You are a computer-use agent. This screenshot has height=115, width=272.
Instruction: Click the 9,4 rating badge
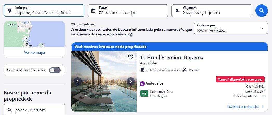click(x=144, y=94)
